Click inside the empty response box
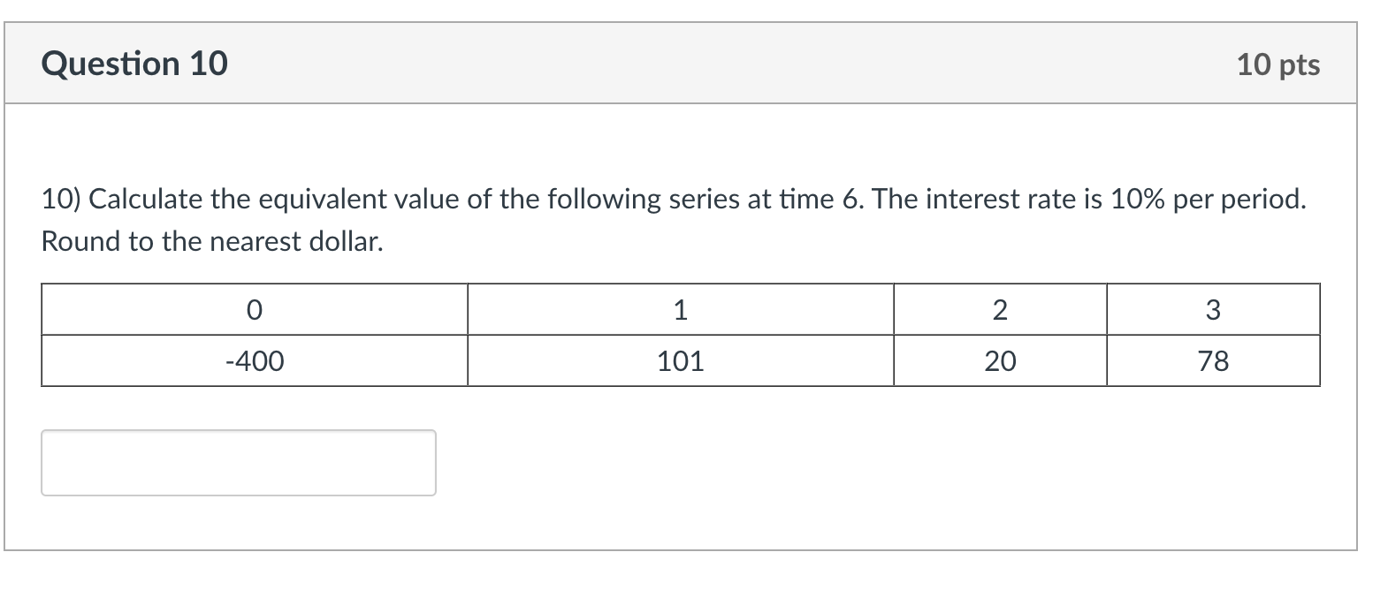 [239, 462]
